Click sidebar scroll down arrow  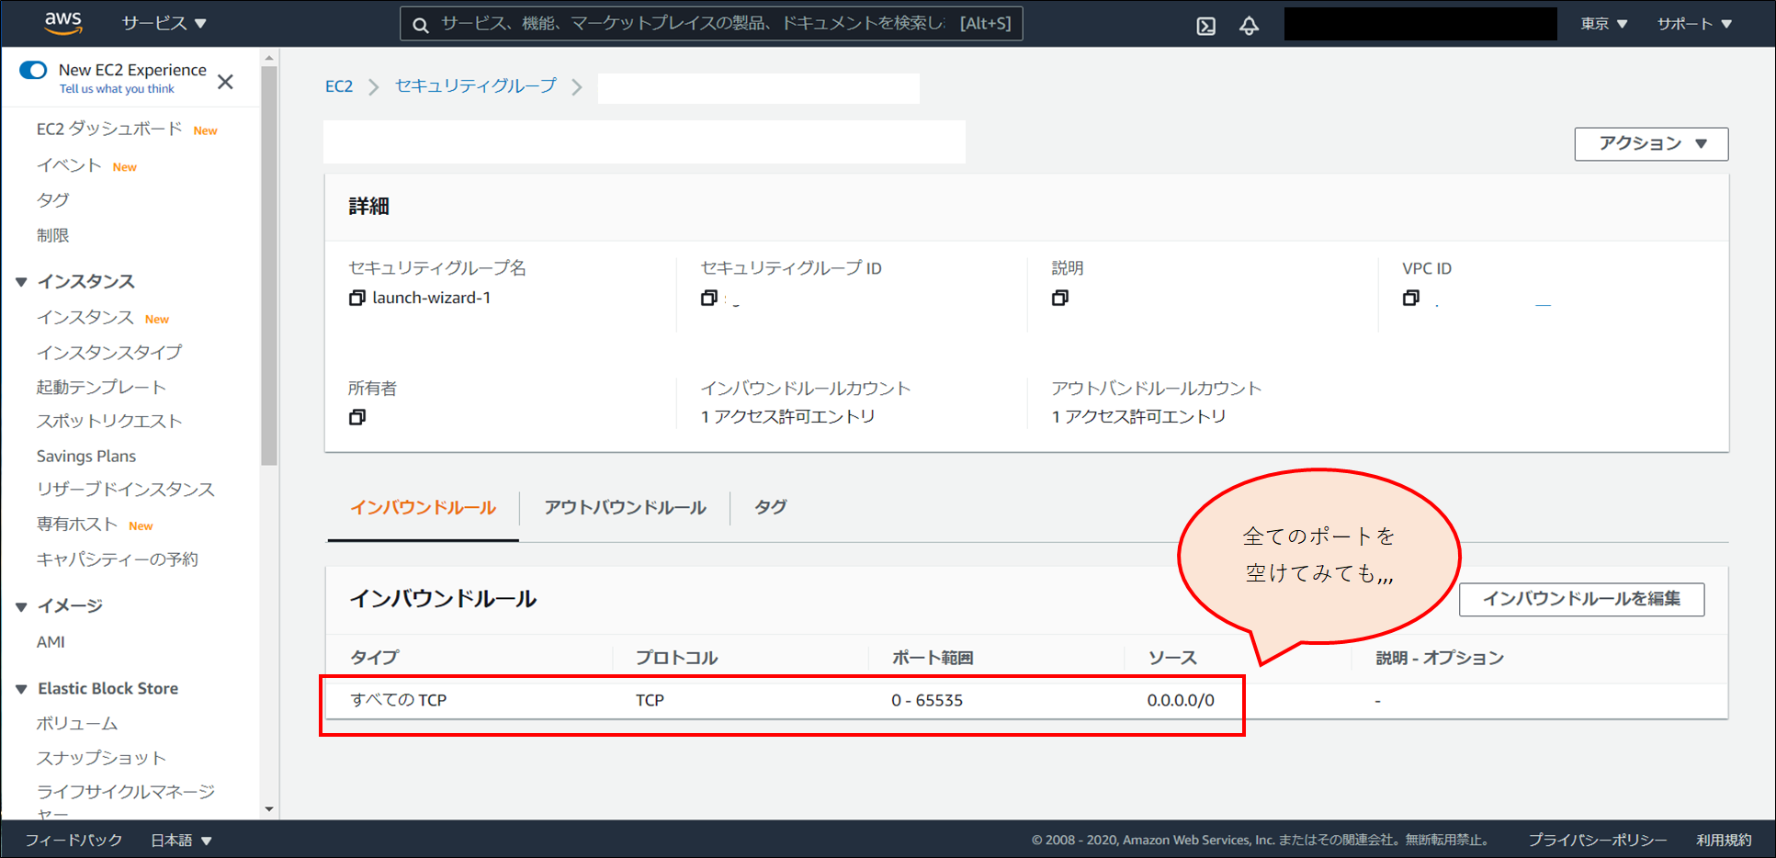269,809
